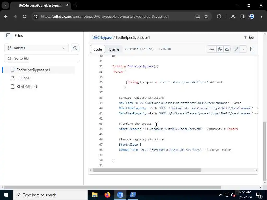Open the UAC-bypass repository breadcrumb link
267x200 pixels.
pyautogui.click(x=102, y=37)
